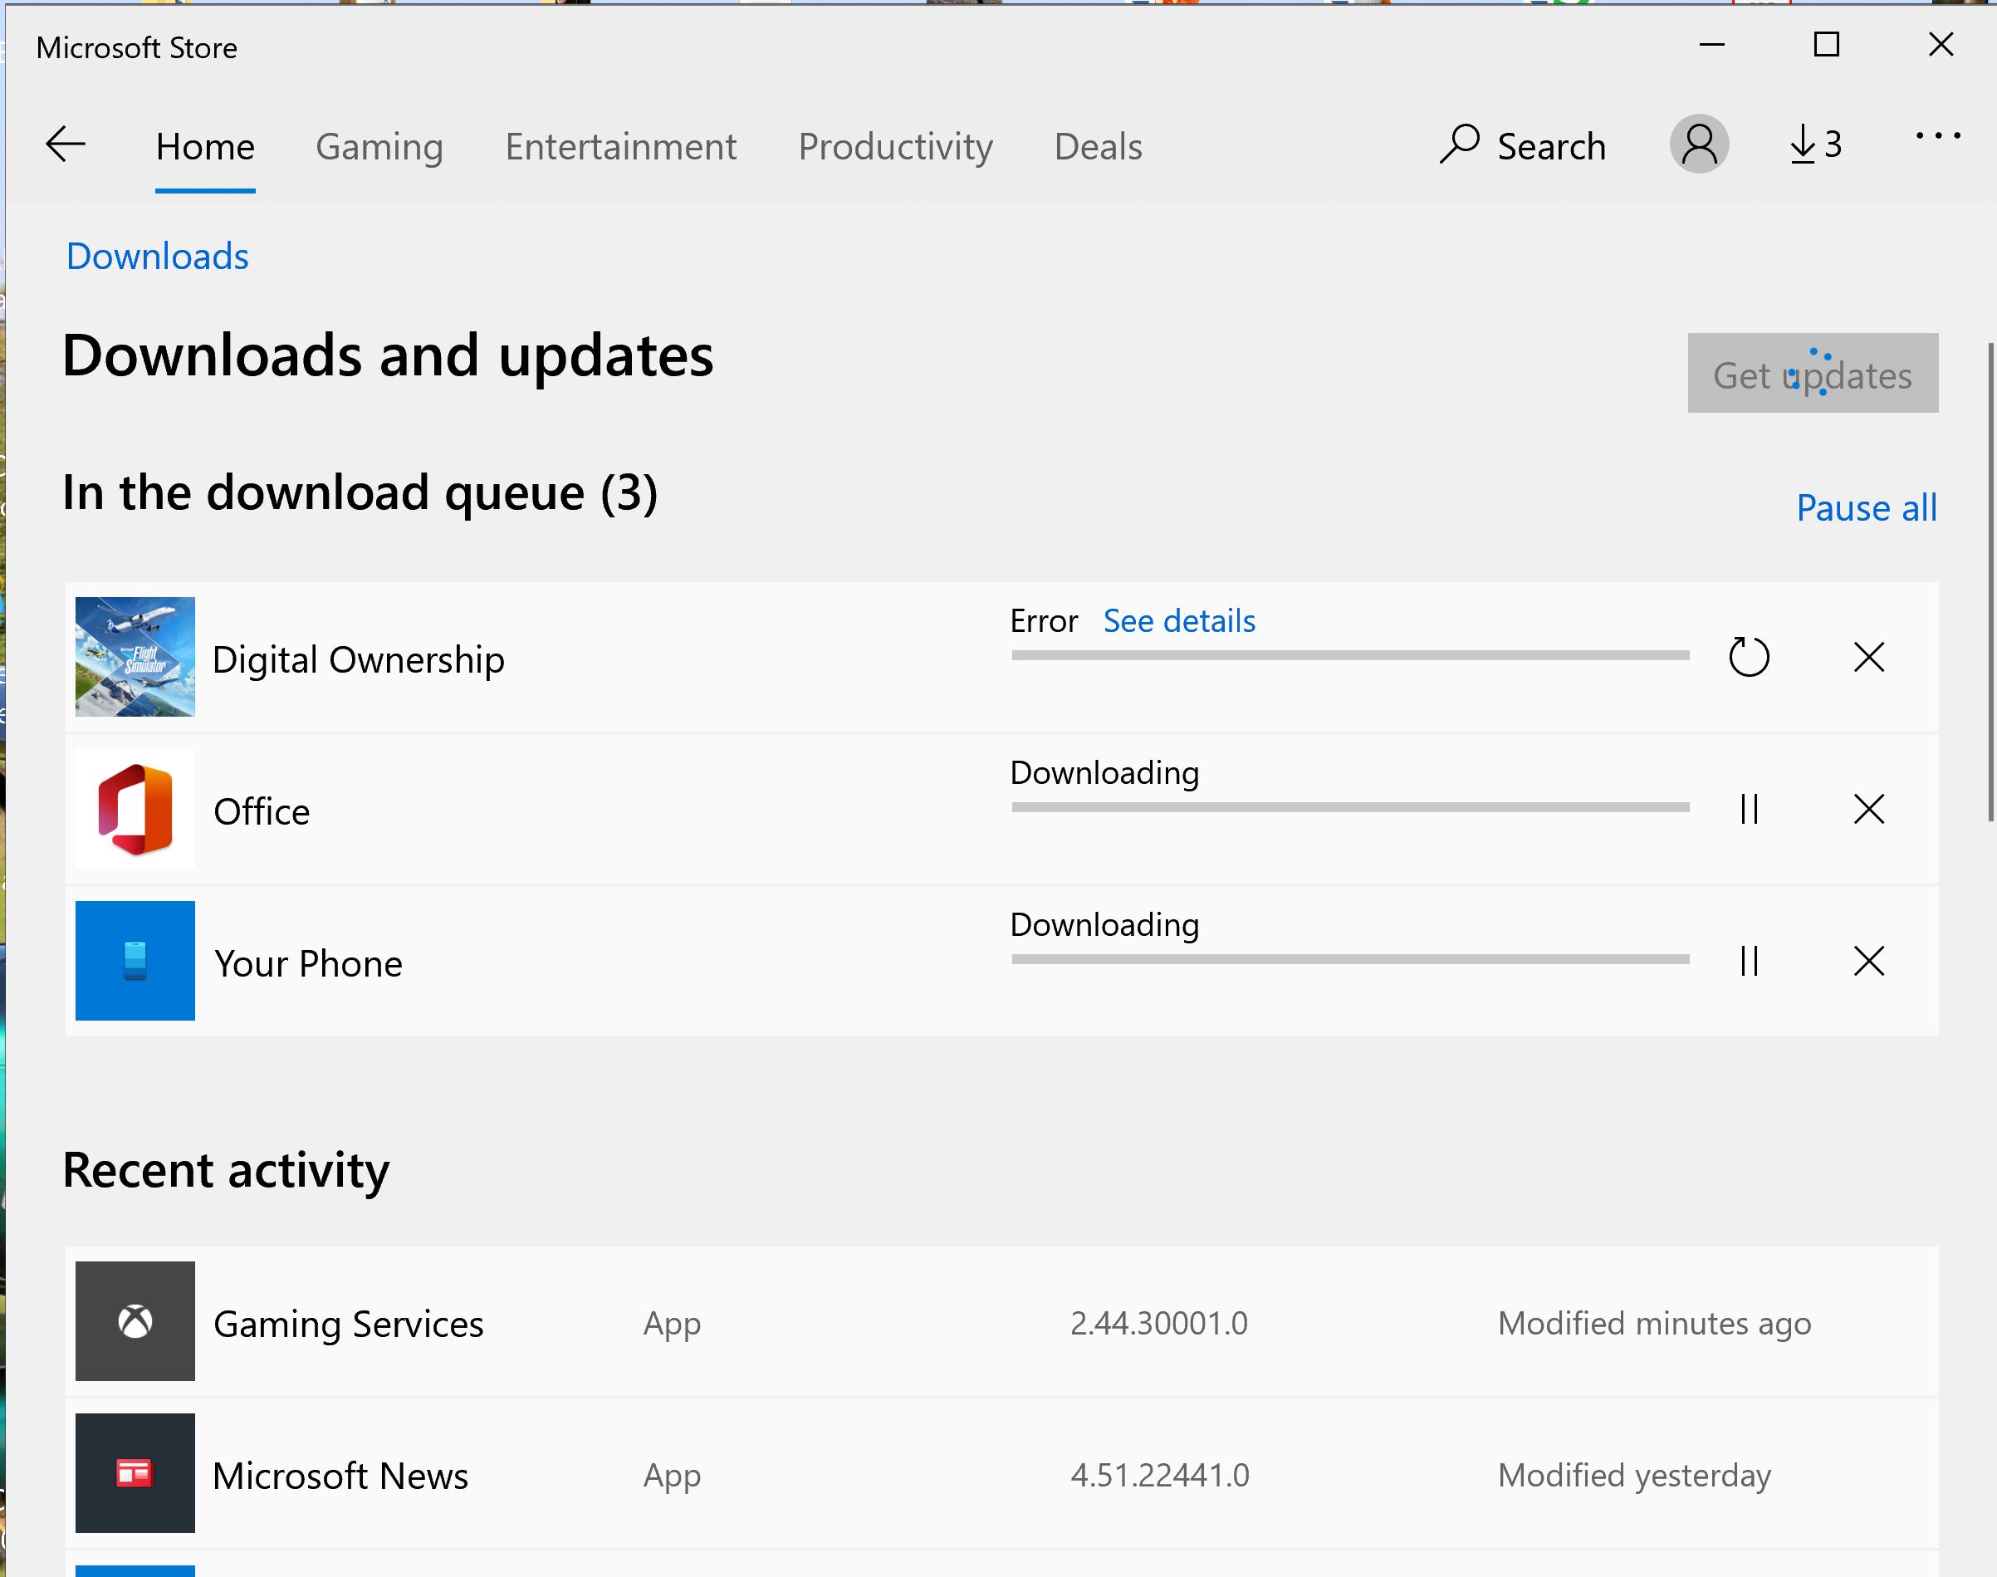Click the Microsoft News app icon
This screenshot has height=1577, width=1997.
(x=135, y=1472)
